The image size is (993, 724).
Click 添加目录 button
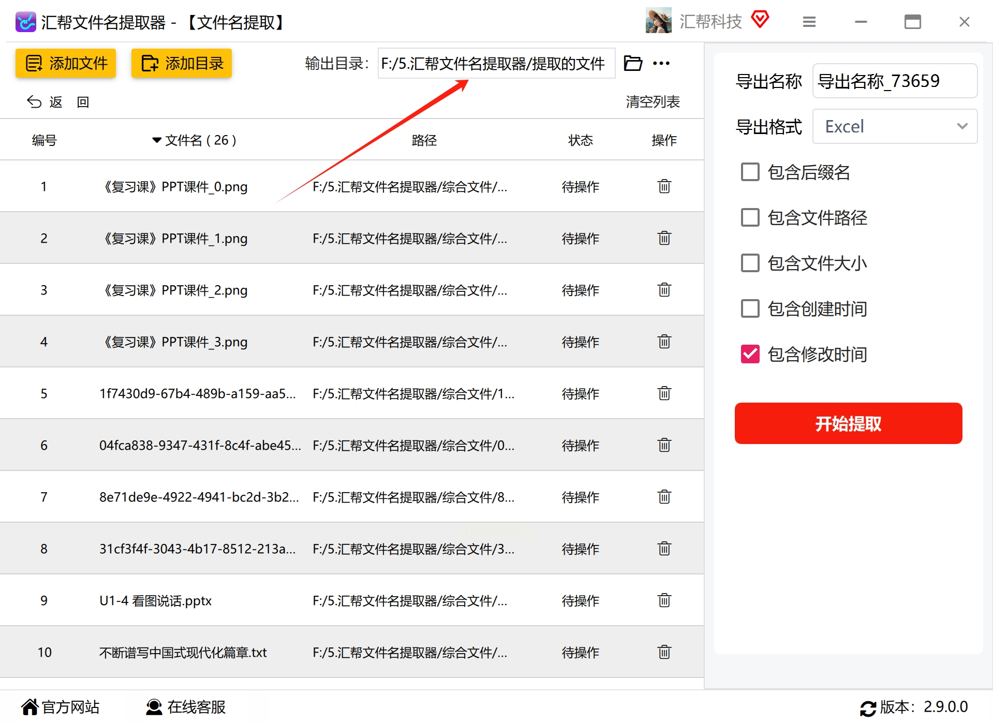click(x=182, y=63)
